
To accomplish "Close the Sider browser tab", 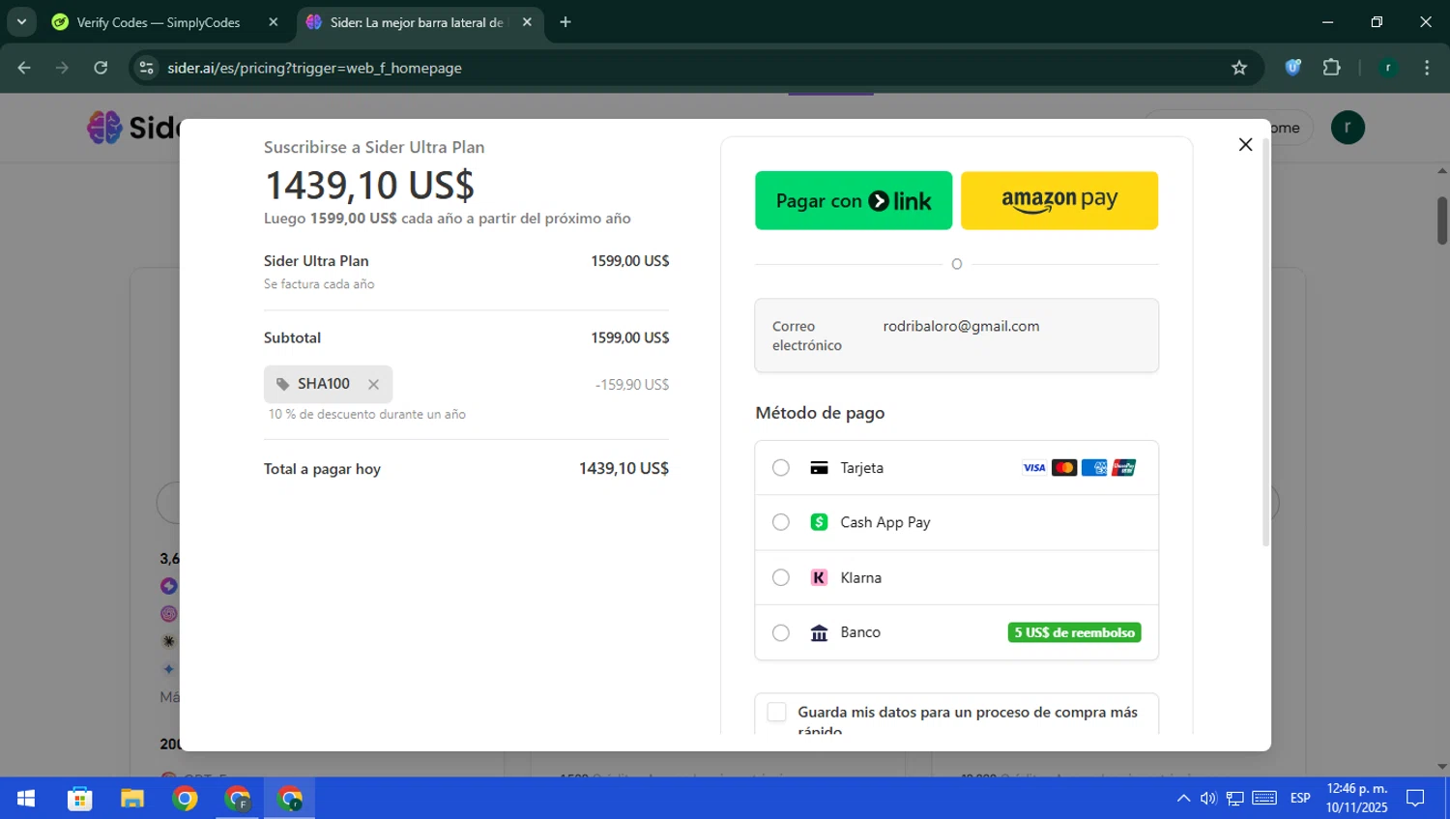I will click(527, 22).
